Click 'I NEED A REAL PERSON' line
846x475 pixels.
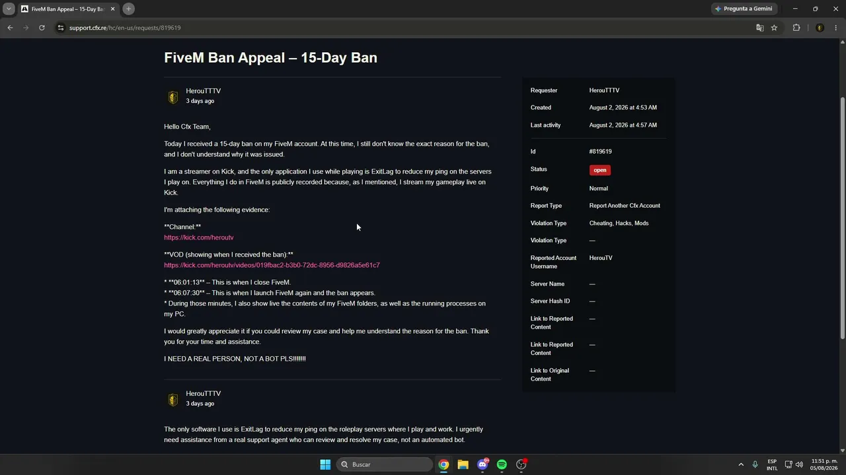(x=235, y=359)
